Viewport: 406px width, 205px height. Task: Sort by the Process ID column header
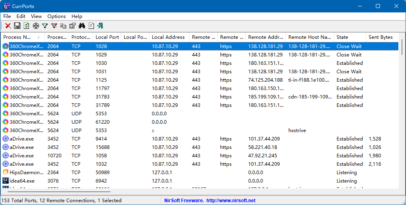pos(57,37)
